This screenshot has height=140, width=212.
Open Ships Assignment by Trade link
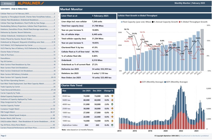pyautogui.click(x=28, y=102)
